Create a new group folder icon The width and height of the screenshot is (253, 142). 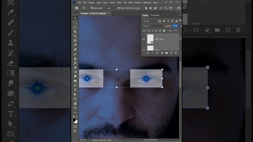pyautogui.click(x=166, y=53)
